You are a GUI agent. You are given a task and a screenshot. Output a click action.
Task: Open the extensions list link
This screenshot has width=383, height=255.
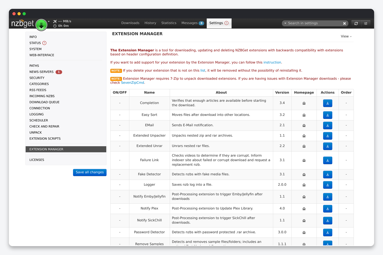pyautogui.click(x=203, y=71)
